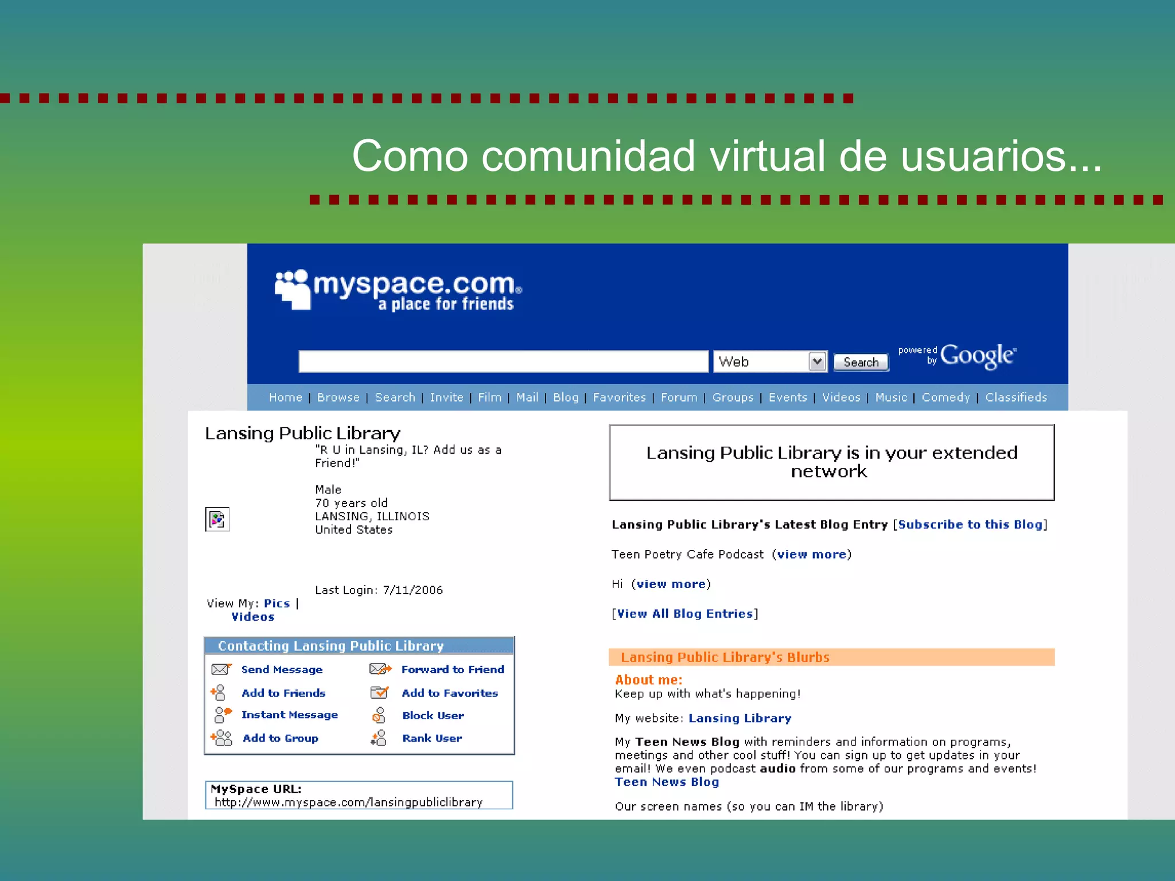Click the Teen News Blog link below paragraph
The image size is (1175, 881).
667,782
